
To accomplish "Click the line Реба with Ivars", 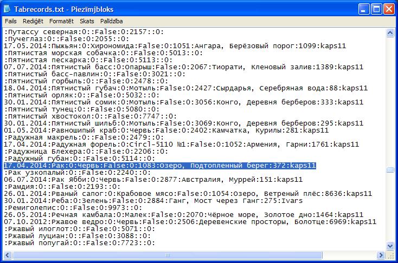I will [x=153, y=201].
